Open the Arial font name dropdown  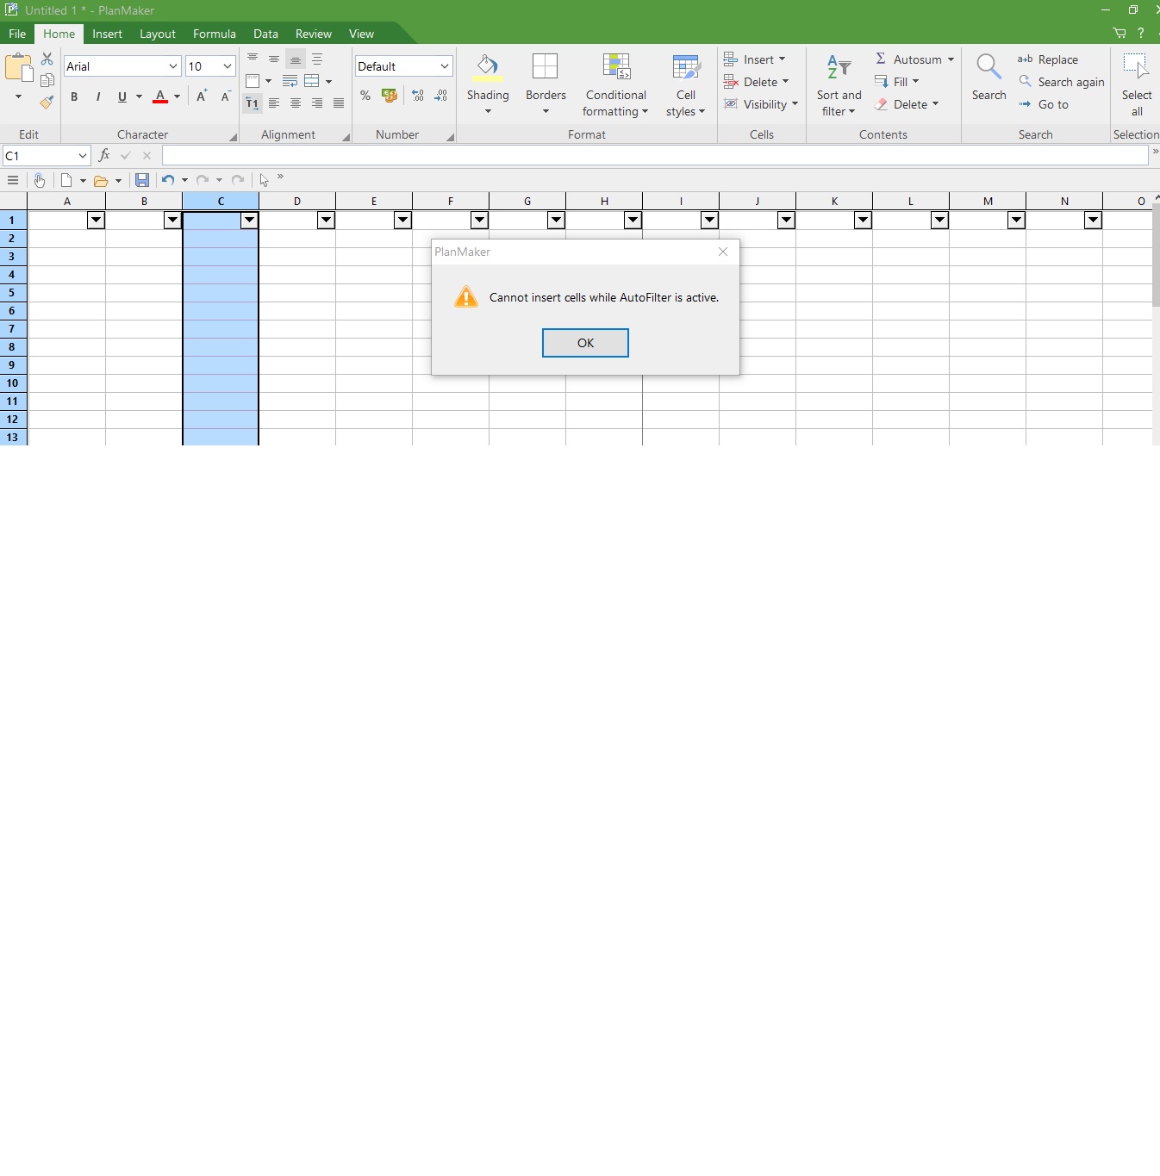(172, 66)
